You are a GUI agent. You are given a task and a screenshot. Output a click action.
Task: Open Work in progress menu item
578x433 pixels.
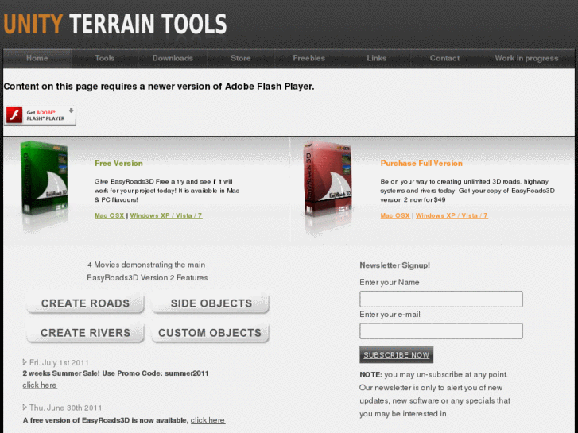(526, 58)
